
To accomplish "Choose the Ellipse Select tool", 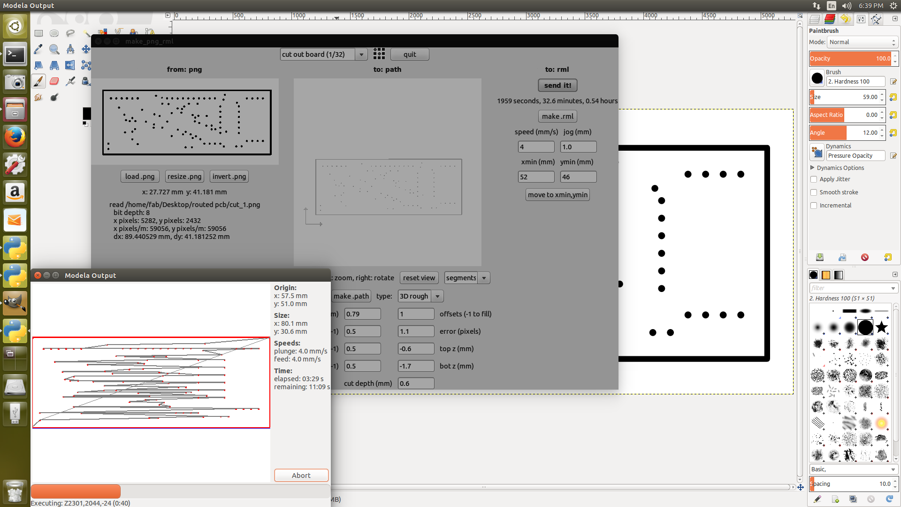I will 54,33.
